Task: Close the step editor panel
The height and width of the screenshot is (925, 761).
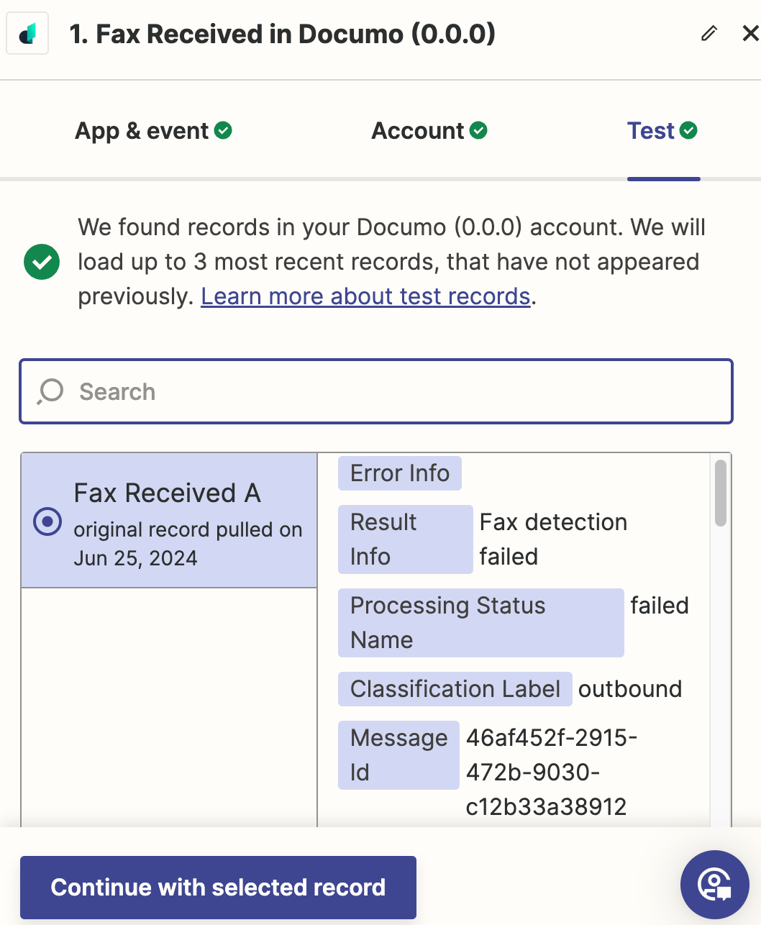Action: pos(750,33)
